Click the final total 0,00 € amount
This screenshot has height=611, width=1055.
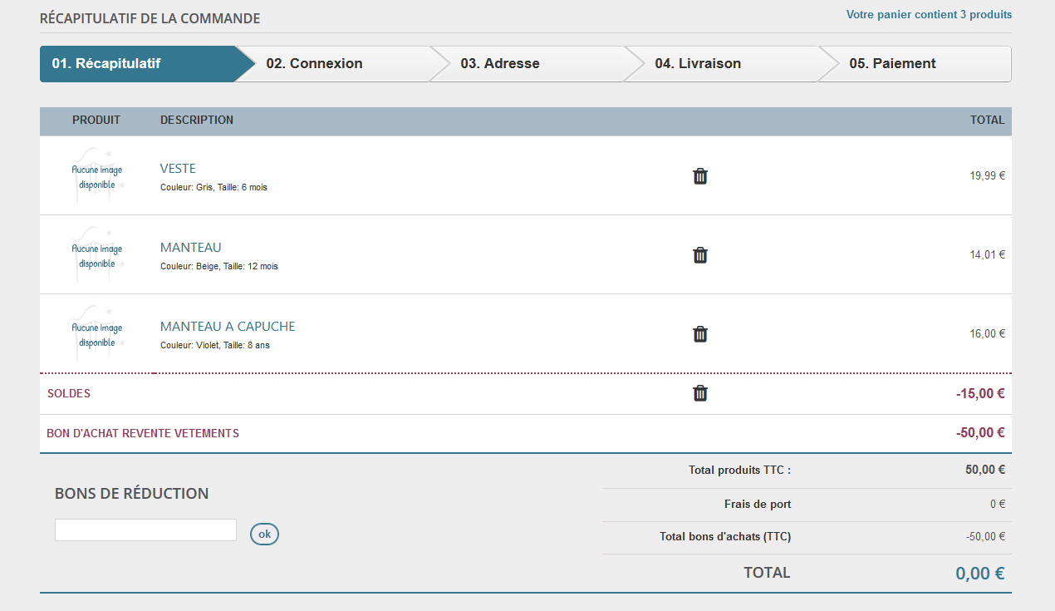point(980,573)
